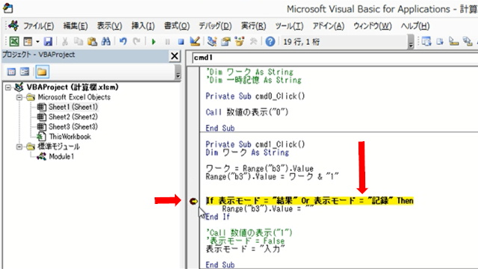Open Project Explorer icon in the toolbar

pos(211,41)
